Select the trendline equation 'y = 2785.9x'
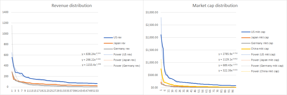The image size is (287, 95). tap(228, 54)
